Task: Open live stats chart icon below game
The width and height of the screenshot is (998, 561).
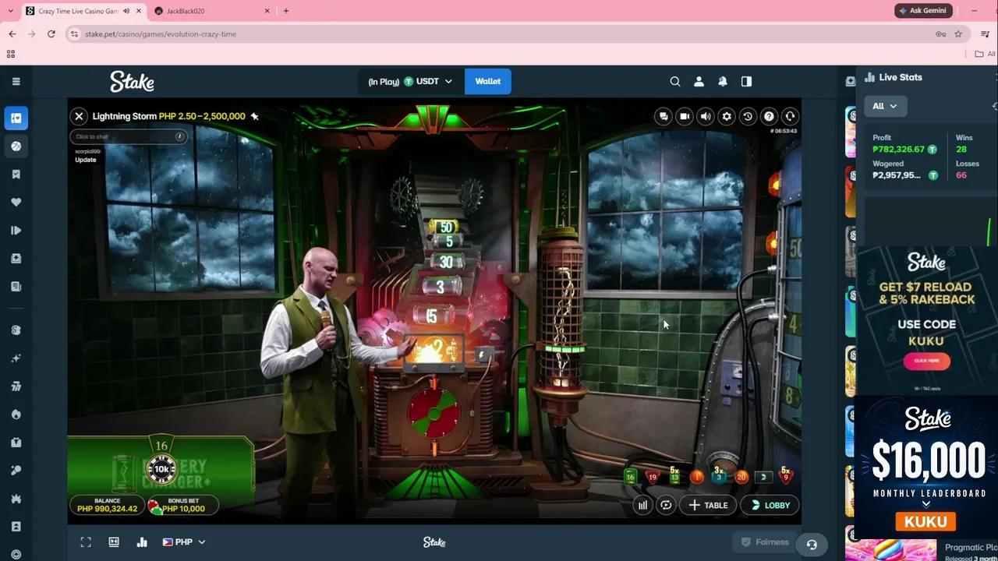Action: click(142, 542)
